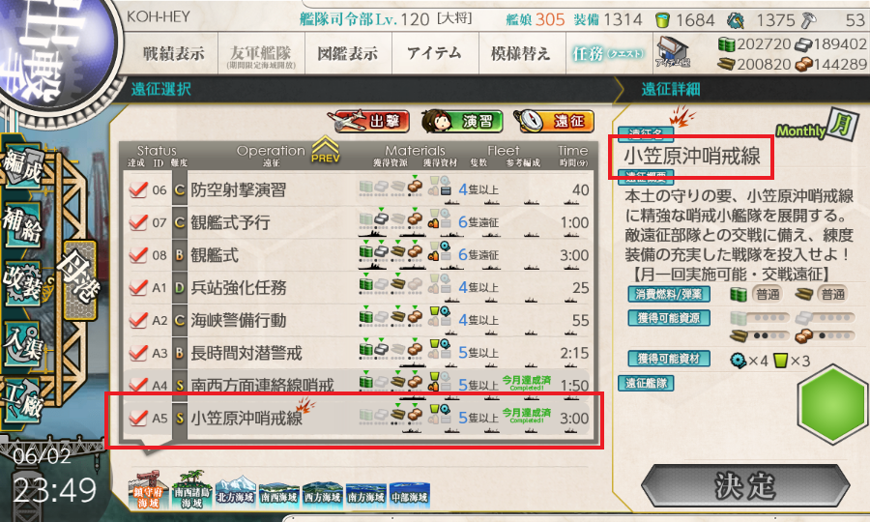Open the 改装 remodel side icon
This screenshot has width=870, height=522.
(22, 283)
